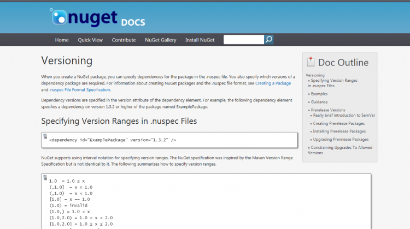Jump to Examples outline entry

(319, 94)
